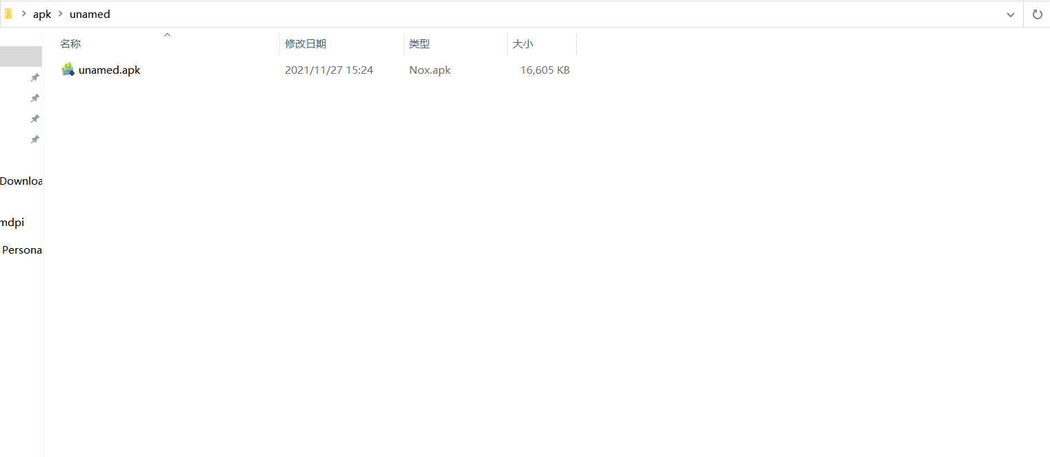This screenshot has width=1050, height=457.
Task: Select the Personal entry in the sidebar
Action: 21,250
